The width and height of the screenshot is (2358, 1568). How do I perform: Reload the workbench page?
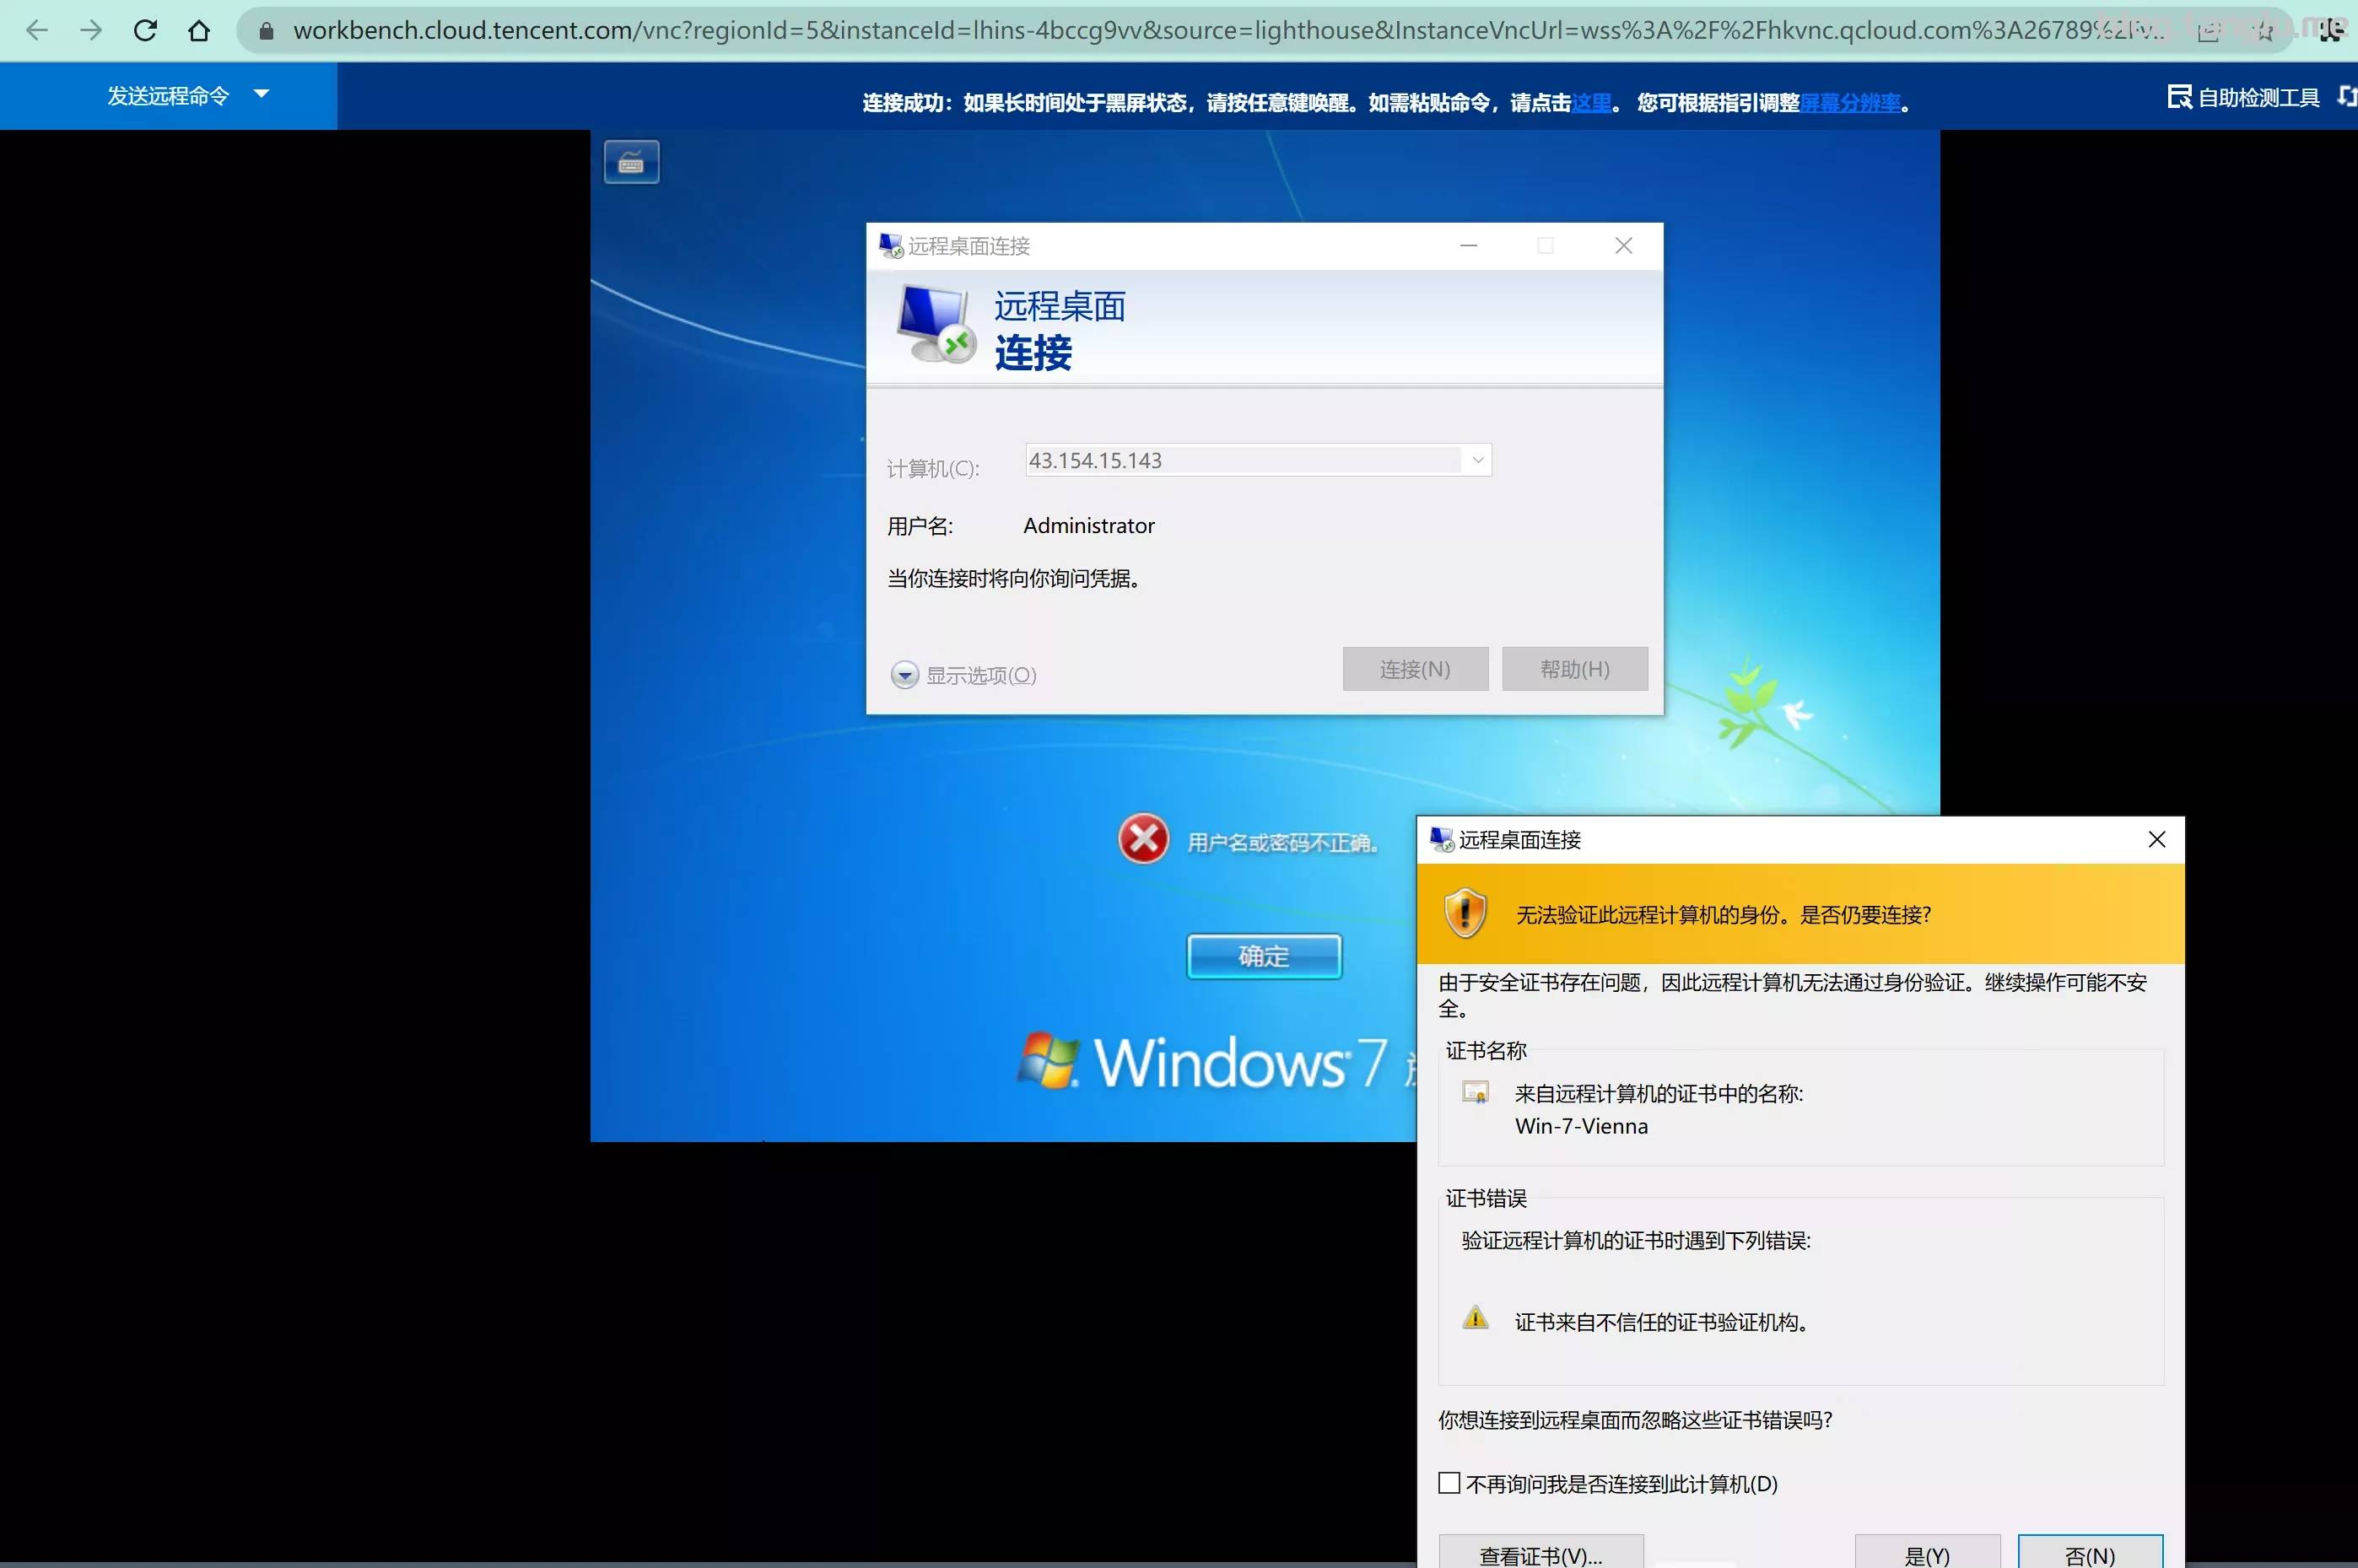pyautogui.click(x=146, y=30)
